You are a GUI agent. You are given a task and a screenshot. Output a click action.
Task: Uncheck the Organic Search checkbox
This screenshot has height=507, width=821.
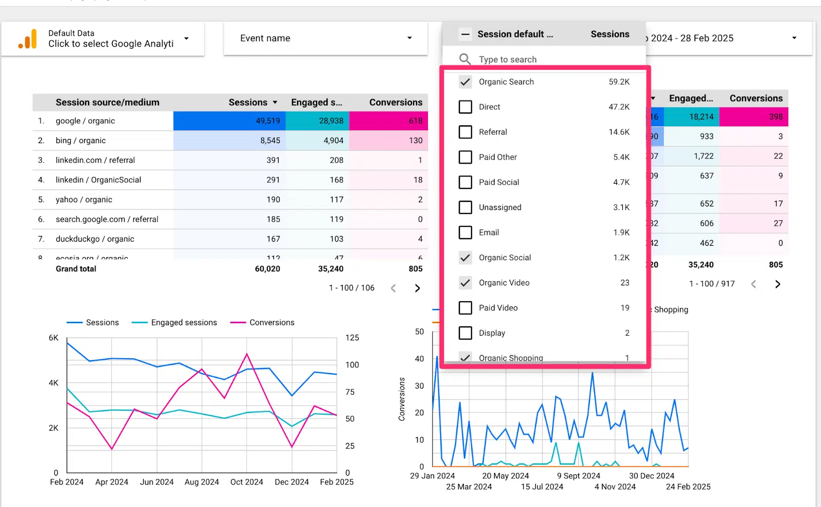[465, 82]
